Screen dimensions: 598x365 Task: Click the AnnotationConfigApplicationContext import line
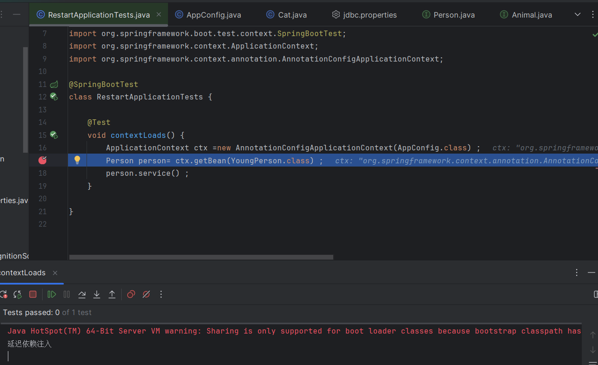(256, 59)
